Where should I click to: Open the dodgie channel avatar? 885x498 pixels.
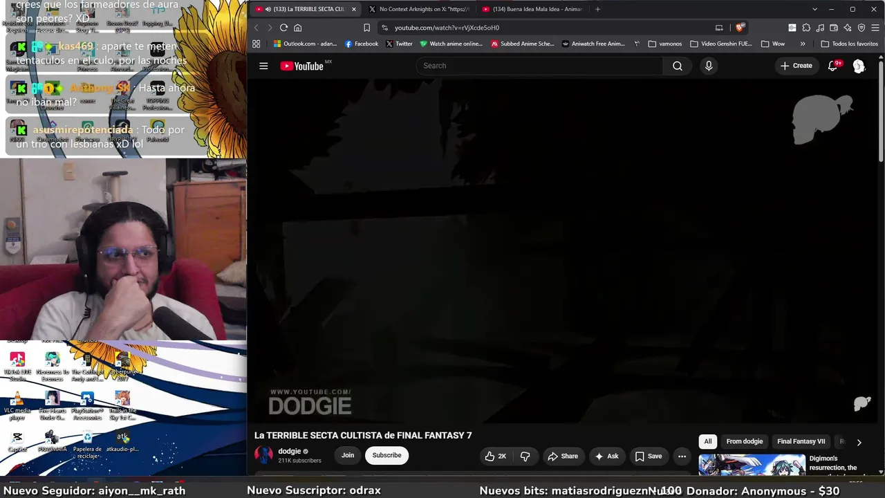pyautogui.click(x=263, y=455)
